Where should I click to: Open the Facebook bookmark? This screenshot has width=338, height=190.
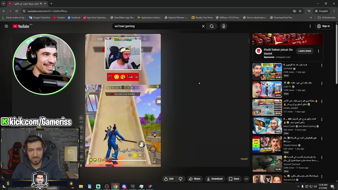coord(74,18)
